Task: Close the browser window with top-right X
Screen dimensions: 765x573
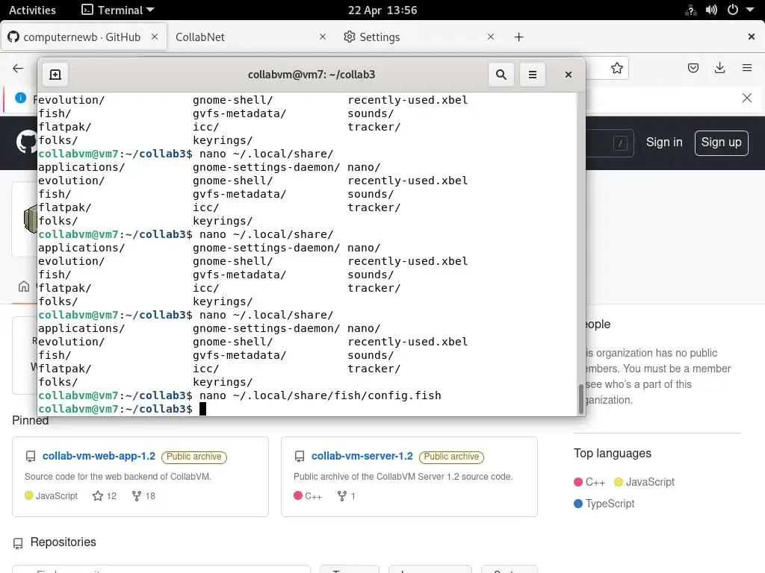Action: pos(752,37)
